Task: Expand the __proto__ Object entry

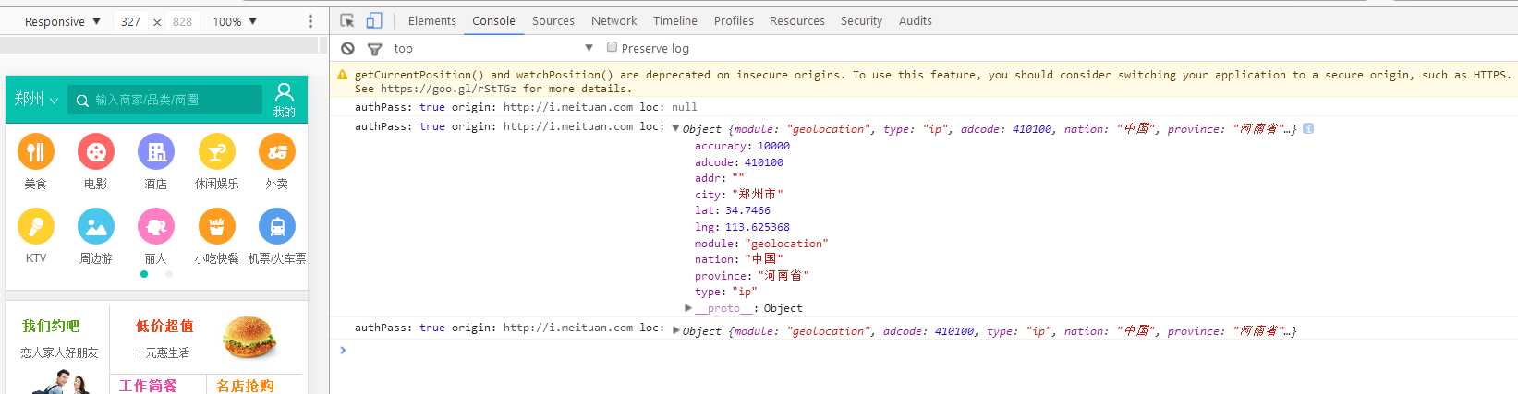Action: click(688, 308)
